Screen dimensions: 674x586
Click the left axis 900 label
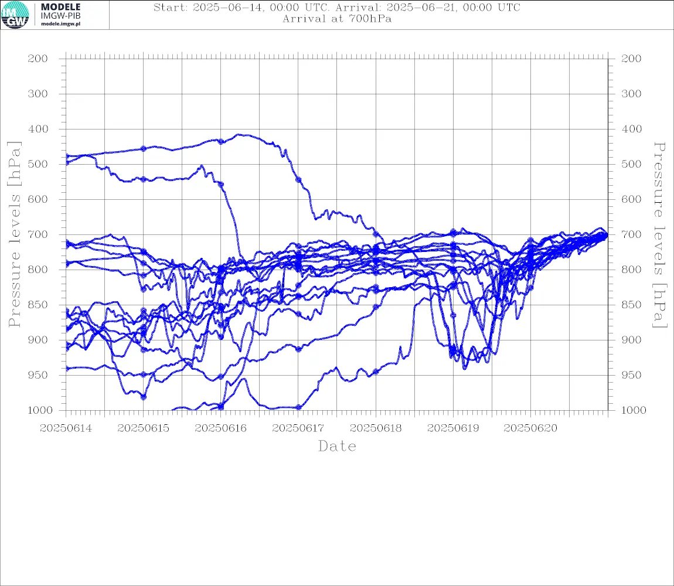pos(38,340)
